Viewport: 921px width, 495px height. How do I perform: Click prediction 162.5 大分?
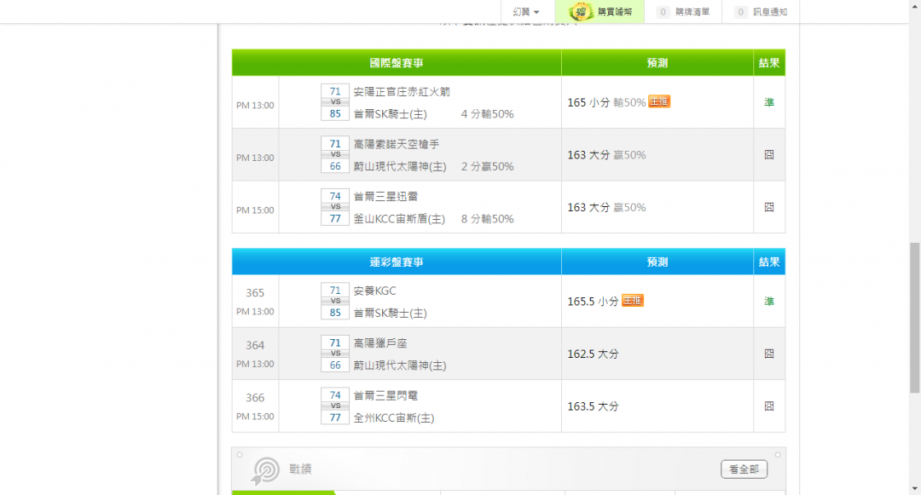point(593,354)
